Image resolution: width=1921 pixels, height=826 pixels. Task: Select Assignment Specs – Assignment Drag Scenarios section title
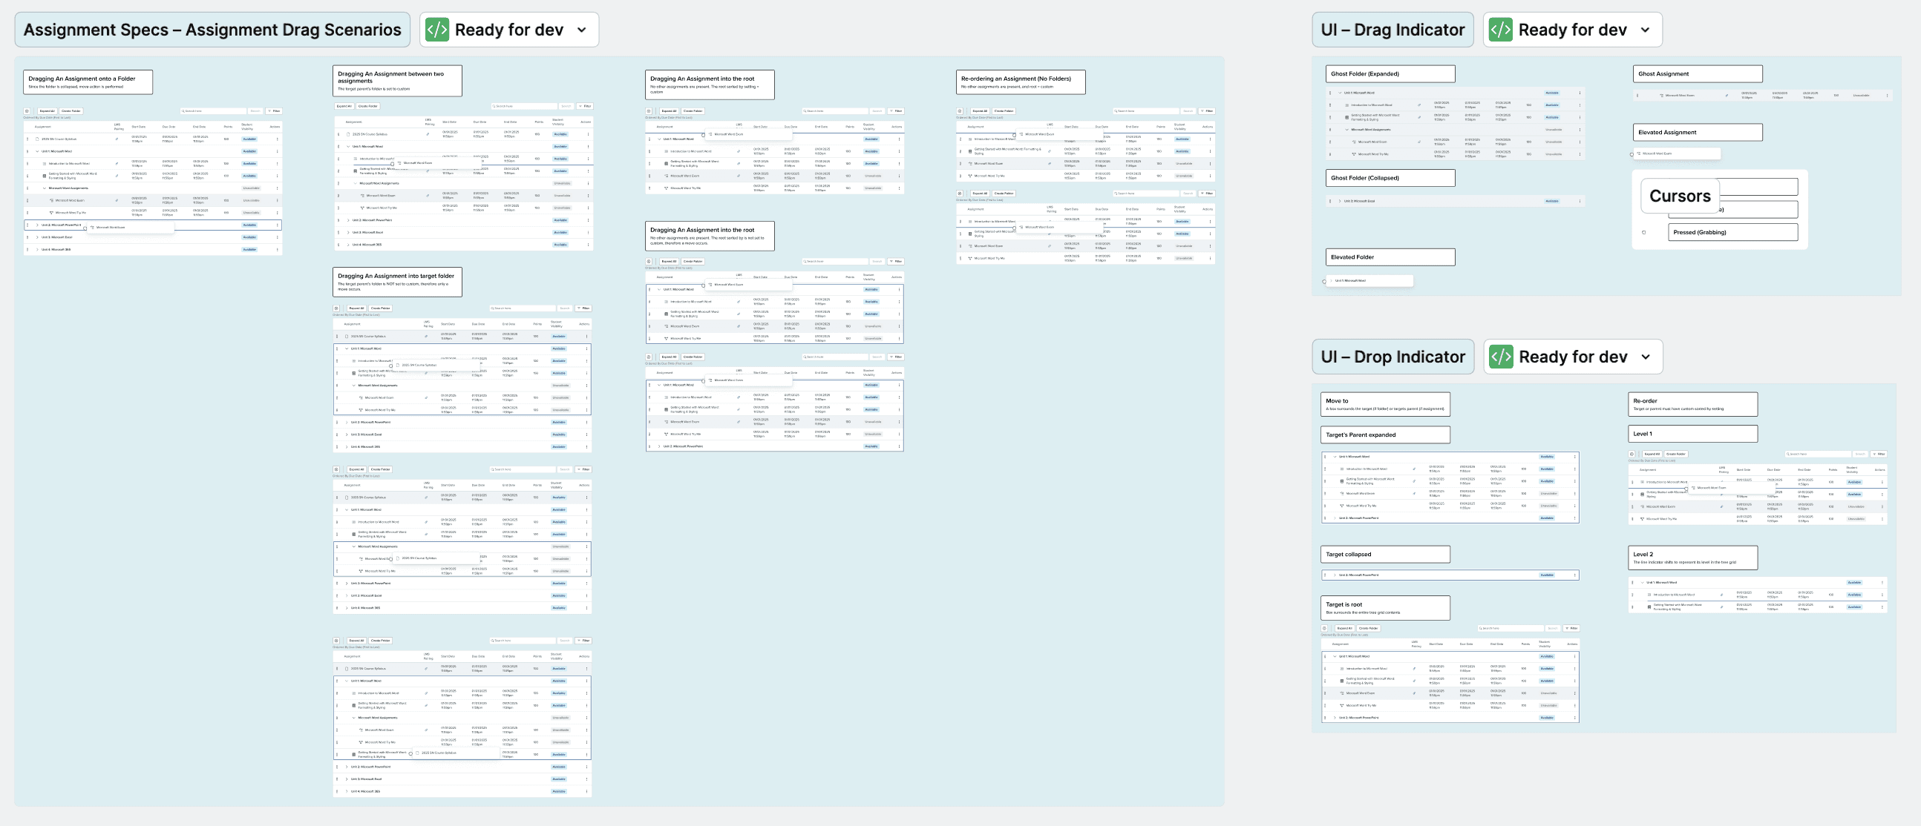(x=212, y=30)
